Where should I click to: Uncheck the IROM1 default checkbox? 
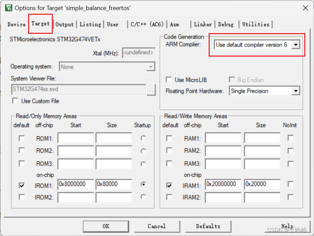[22, 185]
